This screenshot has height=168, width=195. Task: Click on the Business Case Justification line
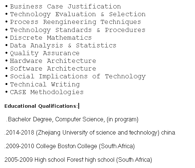click(x=65, y=7)
